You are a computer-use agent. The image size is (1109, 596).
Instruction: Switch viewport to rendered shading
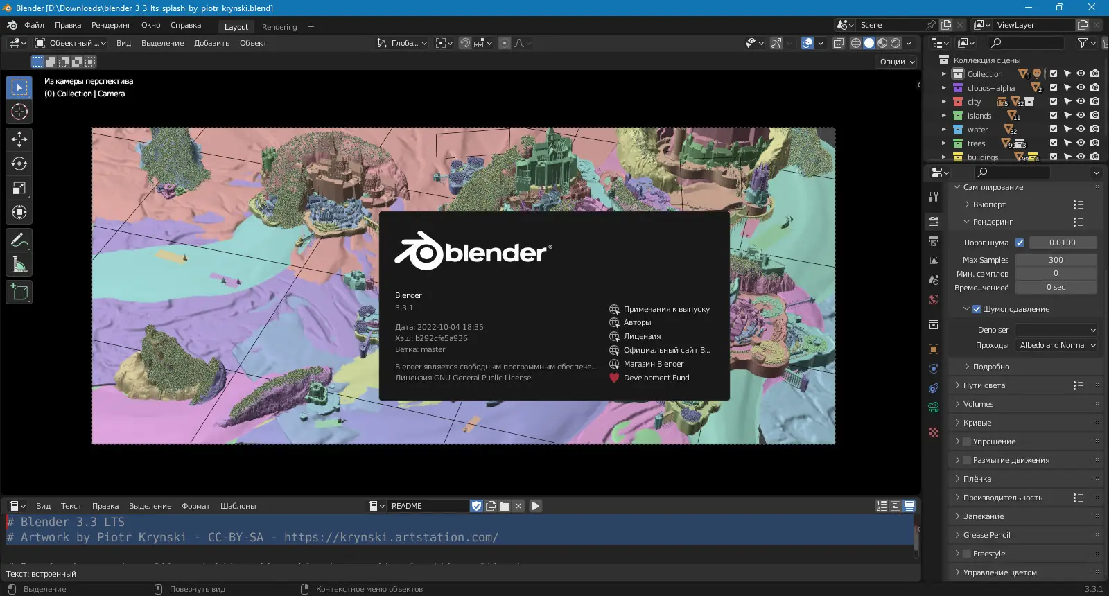pyautogui.click(x=896, y=43)
